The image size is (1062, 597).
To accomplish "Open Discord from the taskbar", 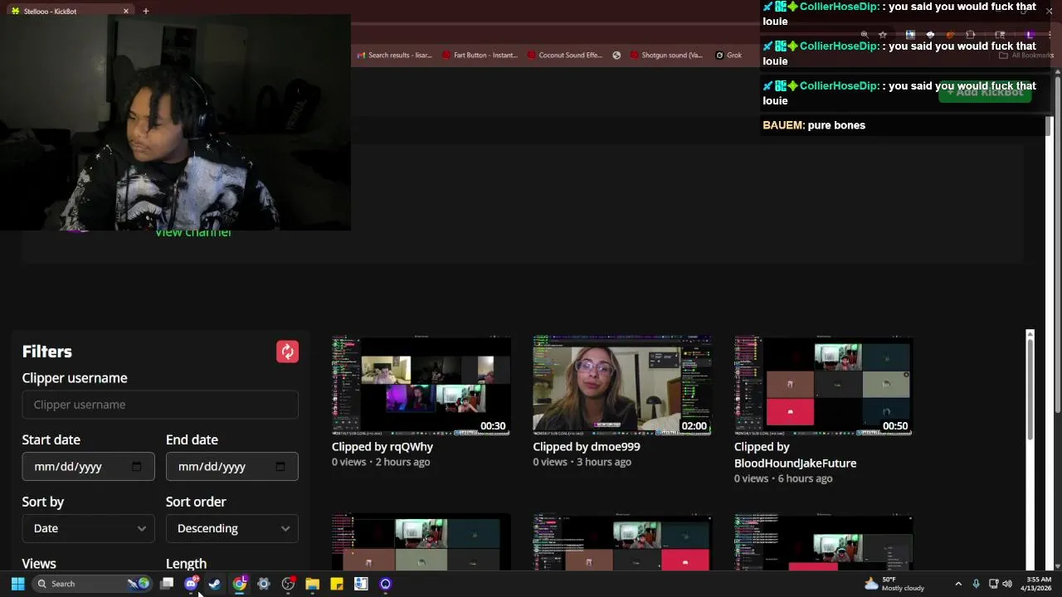I will pyautogui.click(x=191, y=584).
